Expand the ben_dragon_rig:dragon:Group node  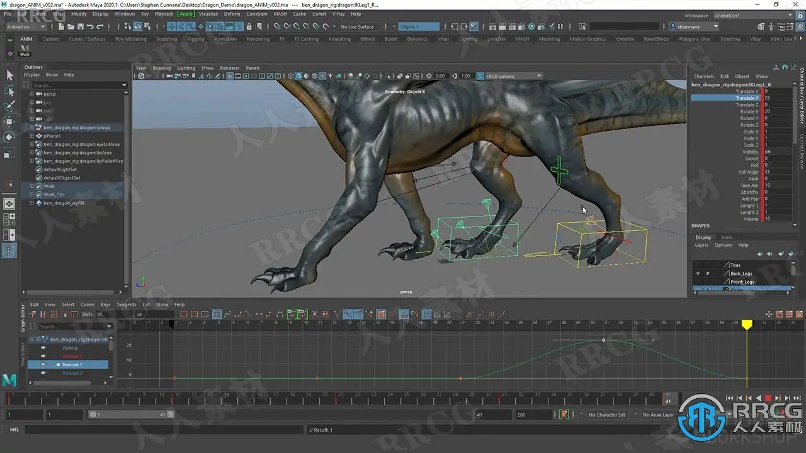click(31, 128)
